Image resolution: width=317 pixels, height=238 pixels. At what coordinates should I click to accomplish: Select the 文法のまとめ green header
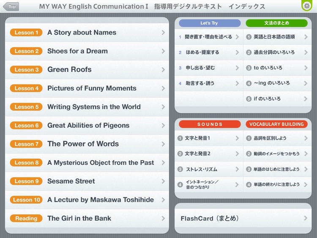click(x=276, y=23)
